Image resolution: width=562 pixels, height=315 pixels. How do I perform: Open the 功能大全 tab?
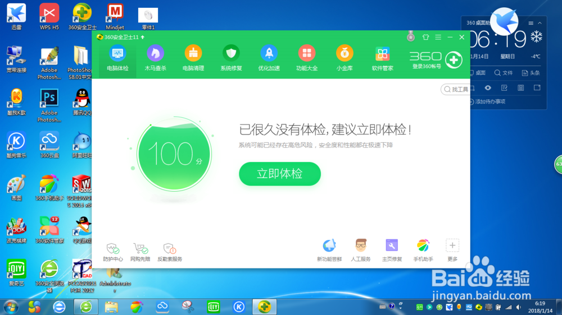pyautogui.click(x=307, y=59)
